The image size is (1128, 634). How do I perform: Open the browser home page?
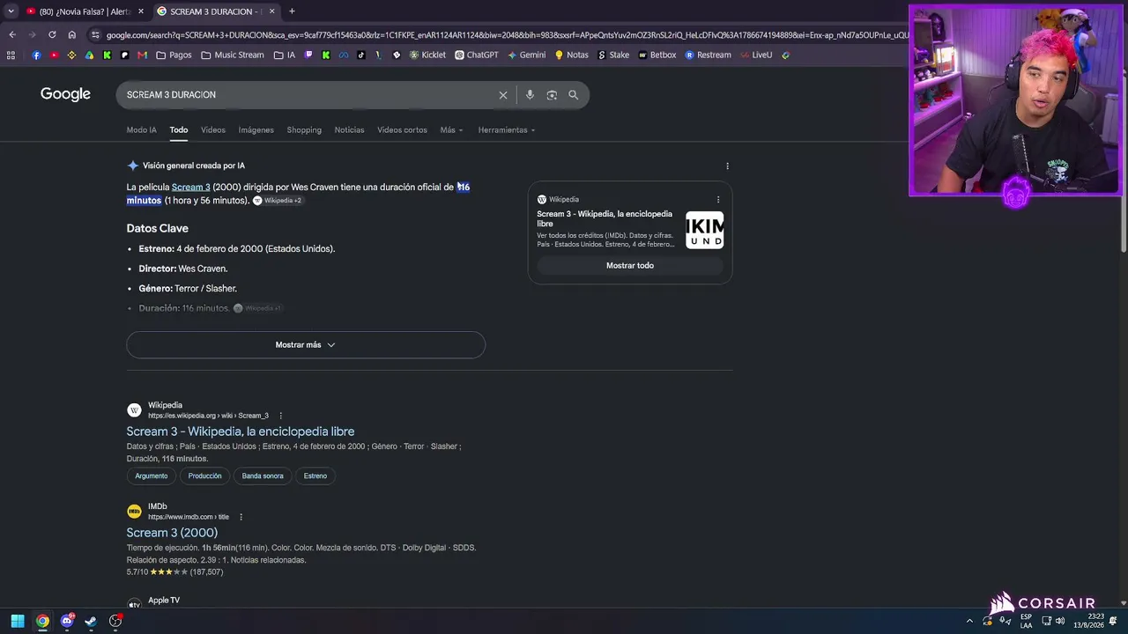click(x=72, y=35)
